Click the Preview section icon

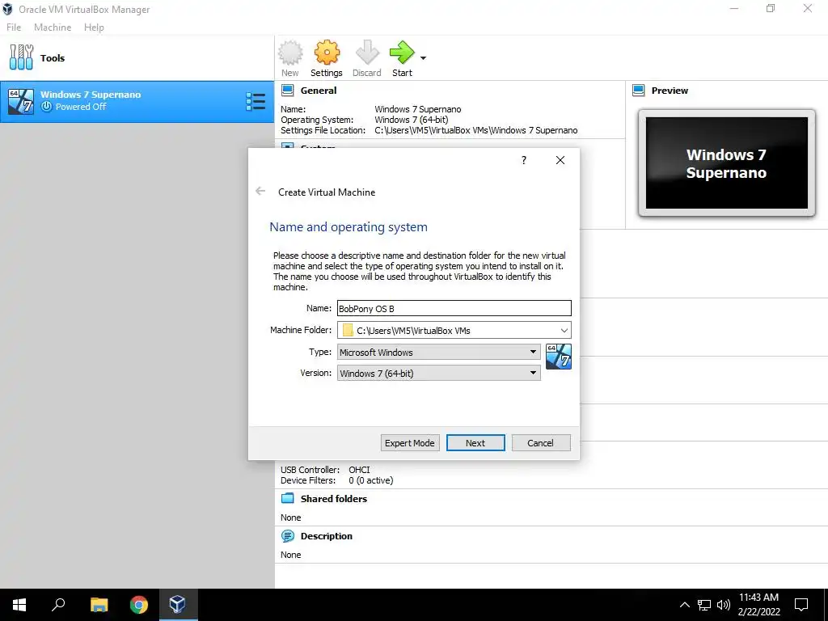tap(639, 91)
